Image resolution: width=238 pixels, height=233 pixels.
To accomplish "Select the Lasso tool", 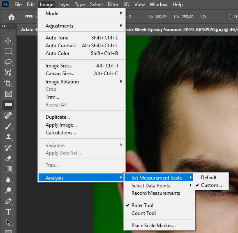I will tap(8, 62).
